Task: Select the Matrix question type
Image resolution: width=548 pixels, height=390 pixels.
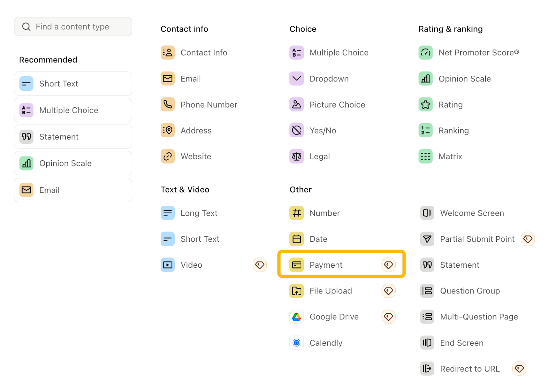Action: [450, 156]
